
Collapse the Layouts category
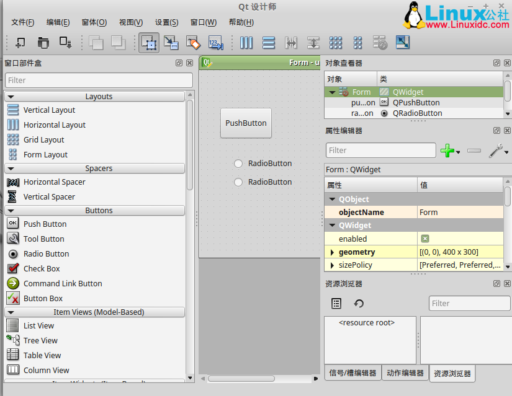click(11, 97)
